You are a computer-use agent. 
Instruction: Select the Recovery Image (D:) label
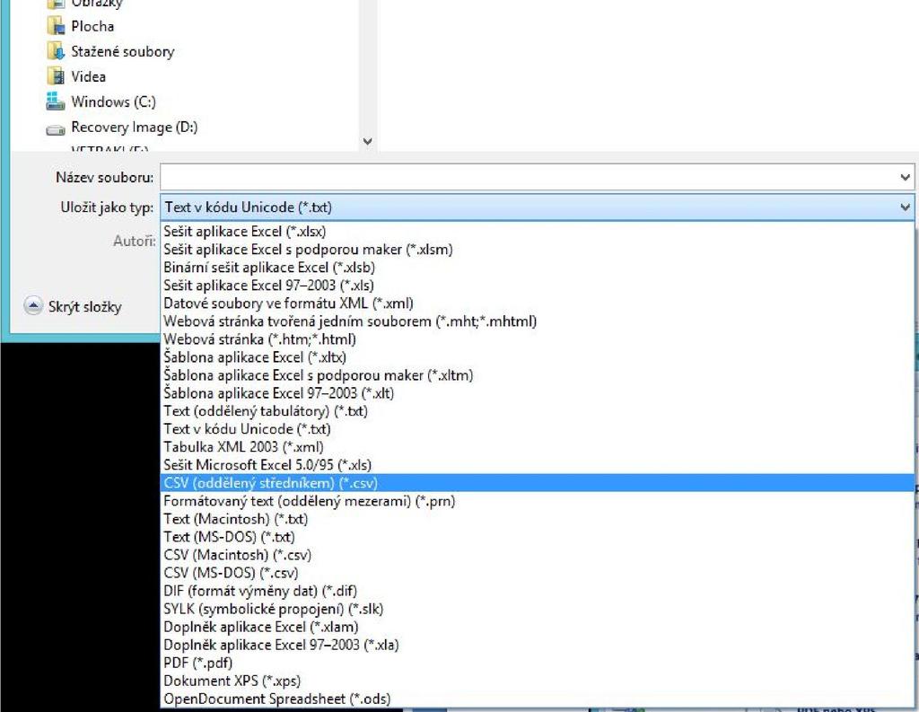135,127
